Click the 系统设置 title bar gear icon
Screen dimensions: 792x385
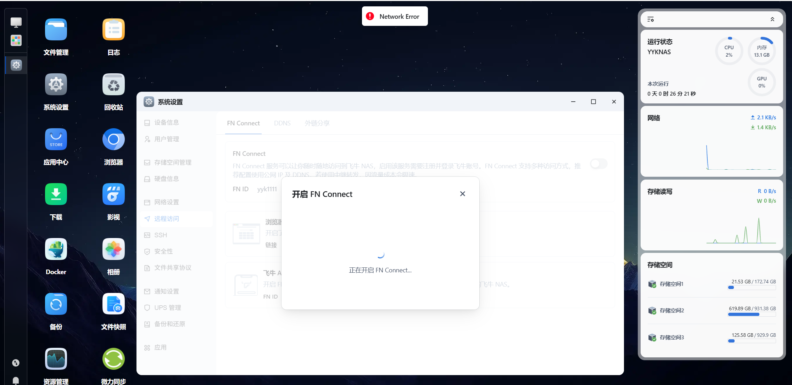pos(149,102)
